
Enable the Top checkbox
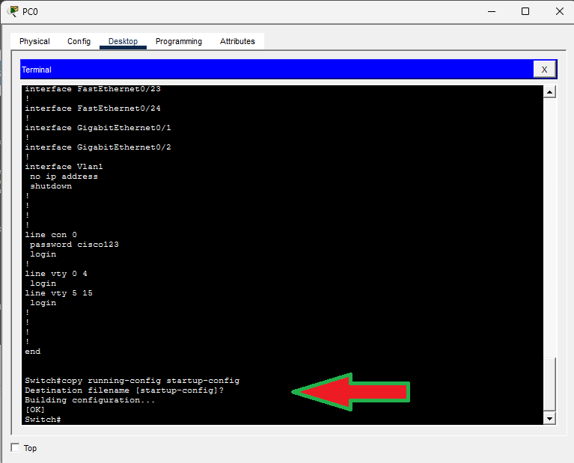pyautogui.click(x=16, y=448)
